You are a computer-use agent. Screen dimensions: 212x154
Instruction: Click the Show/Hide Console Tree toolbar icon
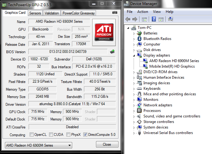pos(144,19)
